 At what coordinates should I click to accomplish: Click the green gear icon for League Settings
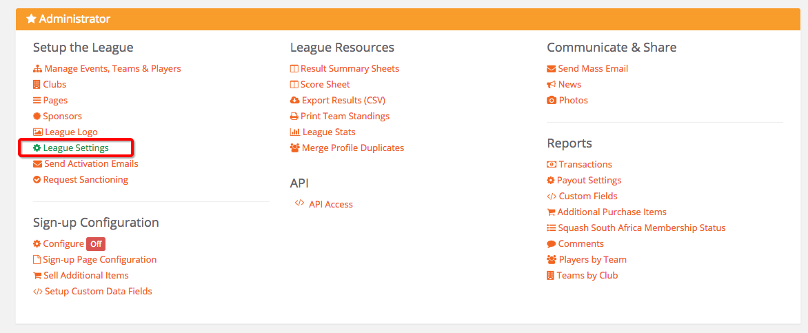37,148
